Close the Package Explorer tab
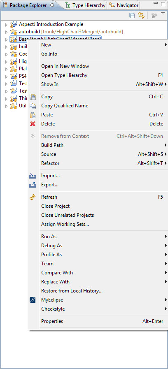The image size is (168, 369). pos(52,5)
